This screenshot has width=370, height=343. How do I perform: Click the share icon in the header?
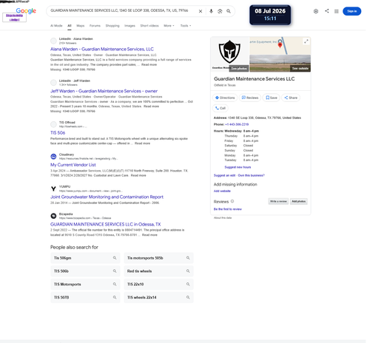[327, 11]
